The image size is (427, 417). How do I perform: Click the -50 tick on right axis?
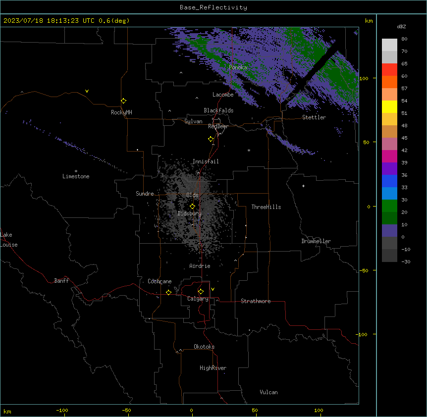click(x=364, y=270)
